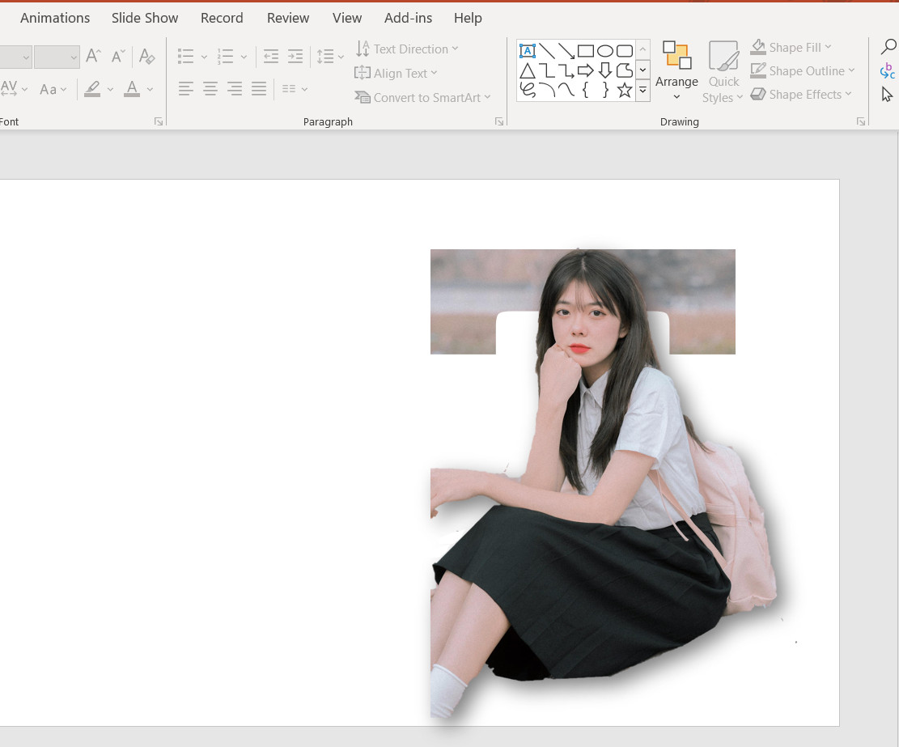Open the Change Case Aa dropdown
This screenshot has width=899, height=747.
pyautogui.click(x=53, y=89)
